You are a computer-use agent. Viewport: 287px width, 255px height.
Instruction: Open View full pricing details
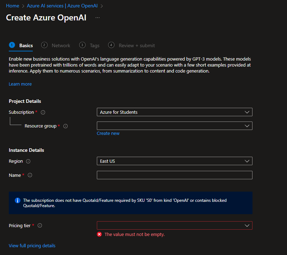click(32, 245)
